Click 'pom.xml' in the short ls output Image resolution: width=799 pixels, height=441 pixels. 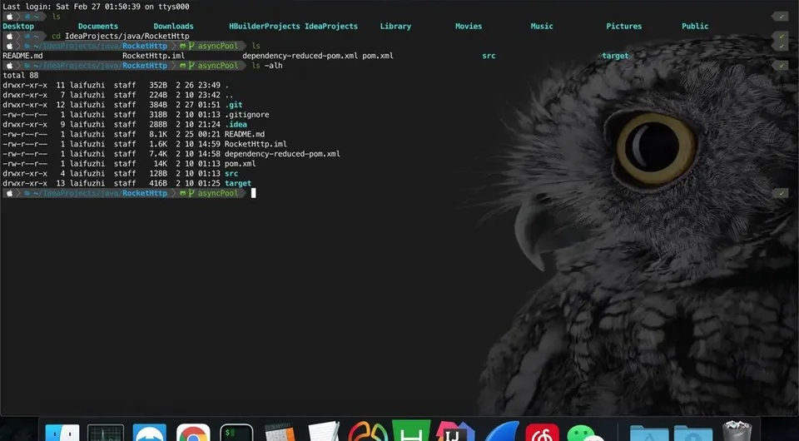[378, 56]
